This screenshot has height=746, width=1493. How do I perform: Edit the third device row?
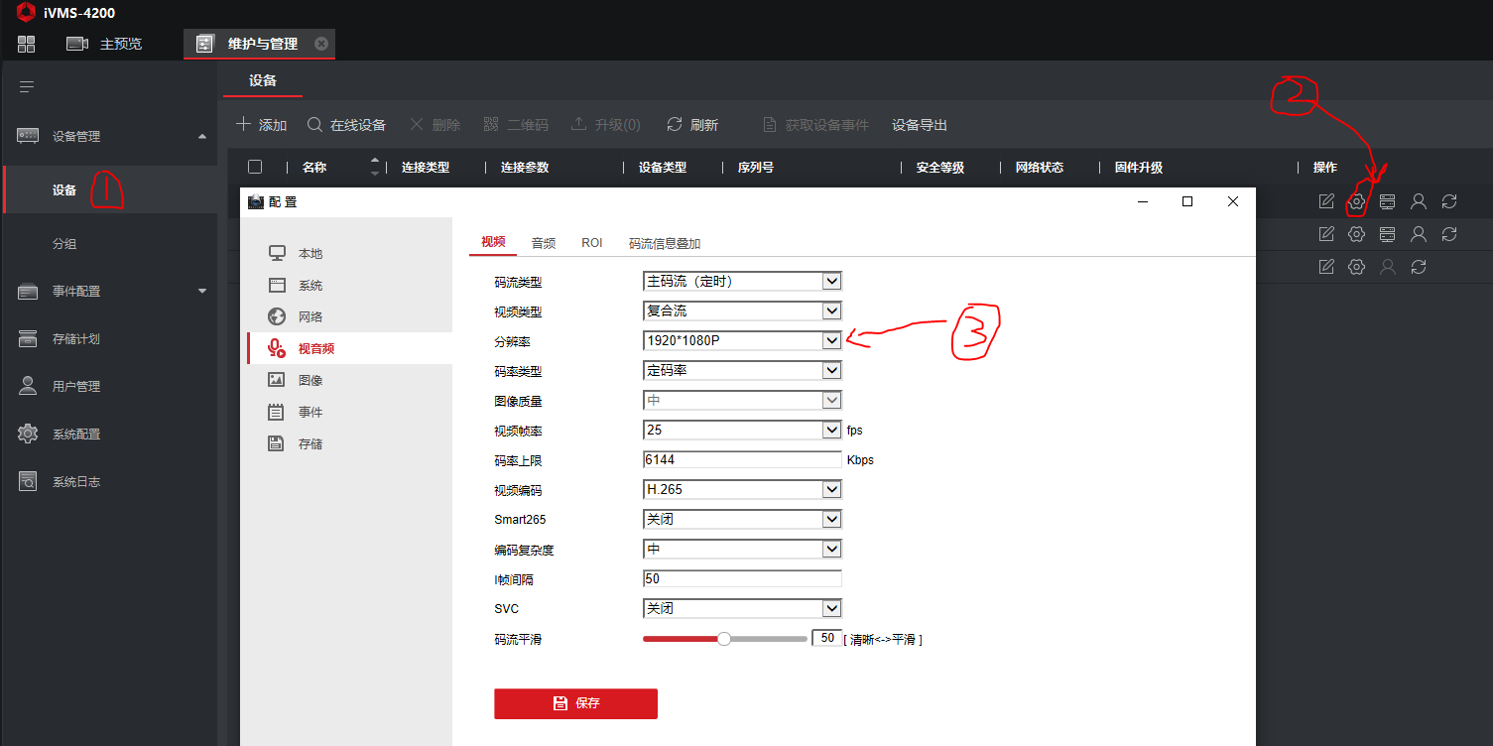[x=1326, y=266]
